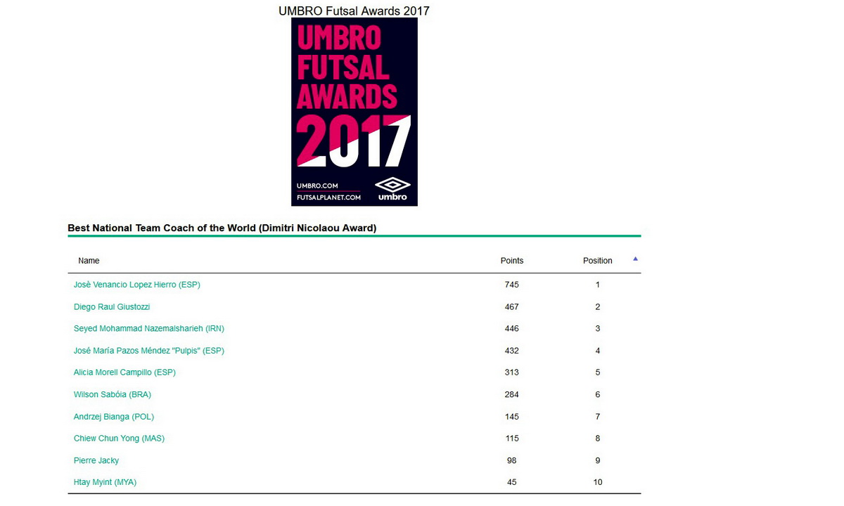844x506 pixels.
Task: Sort table by Points column header
Action: (511, 261)
